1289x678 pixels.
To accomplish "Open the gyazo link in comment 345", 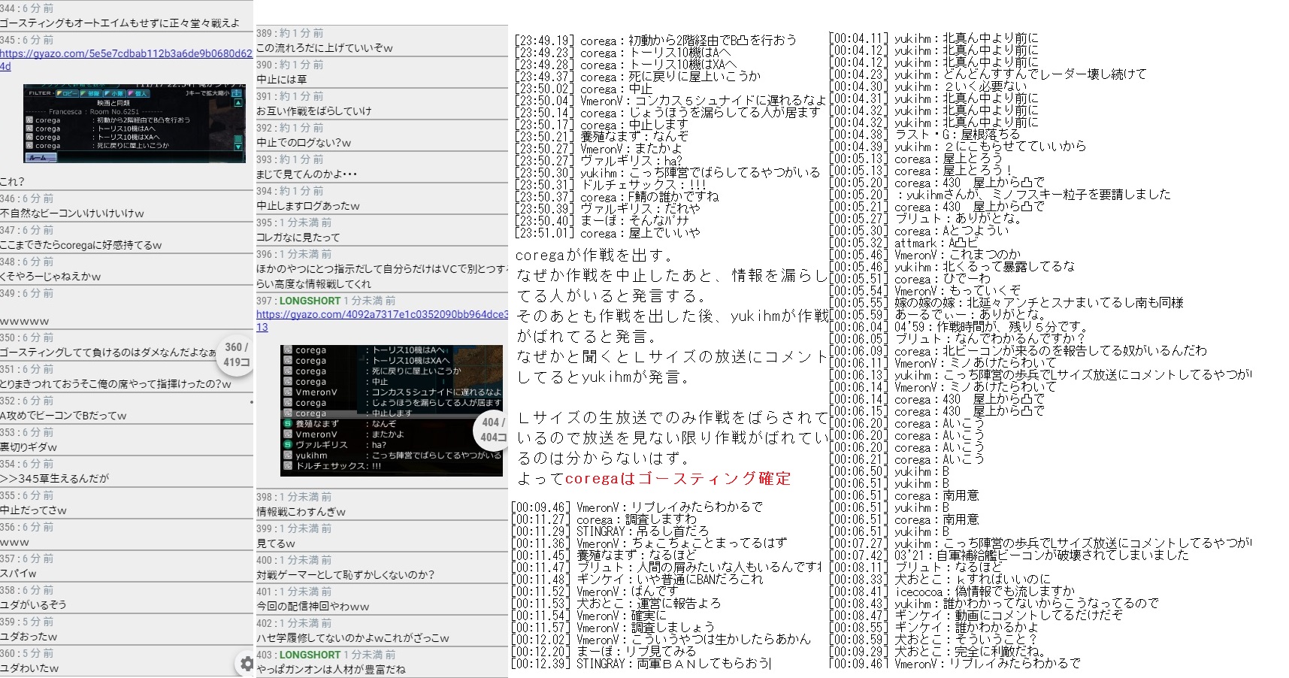I will [x=126, y=54].
